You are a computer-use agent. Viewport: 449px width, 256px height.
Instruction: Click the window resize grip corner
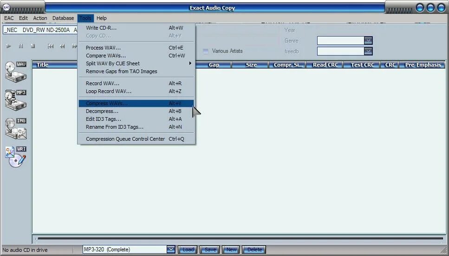(444, 250)
